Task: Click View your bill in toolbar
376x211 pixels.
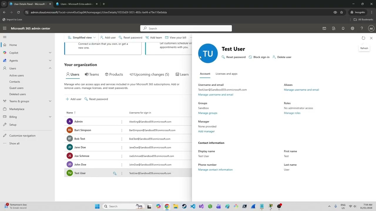Action: (x=176, y=38)
